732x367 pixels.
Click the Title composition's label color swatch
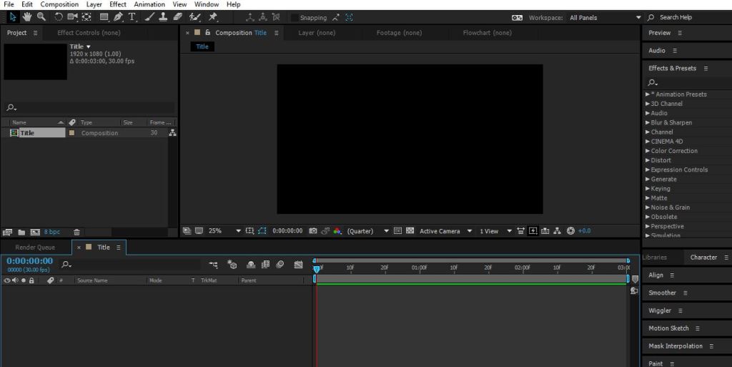71,133
